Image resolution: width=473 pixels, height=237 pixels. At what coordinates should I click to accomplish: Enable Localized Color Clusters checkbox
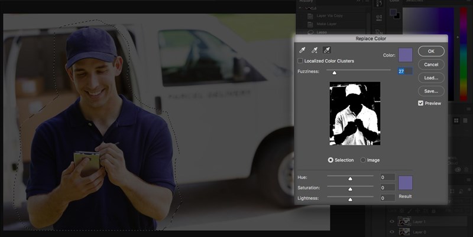coord(300,61)
